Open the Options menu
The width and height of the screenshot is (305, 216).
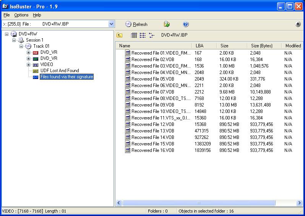[21, 15]
